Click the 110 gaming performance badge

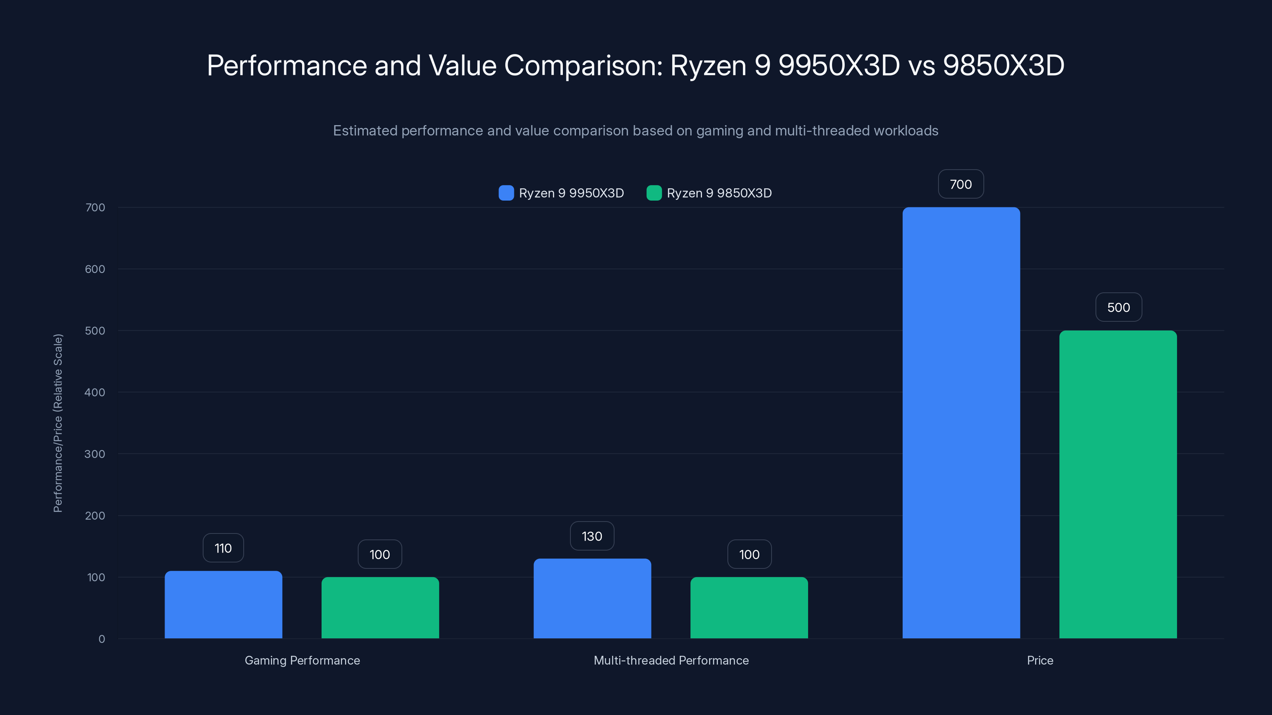pyautogui.click(x=223, y=548)
